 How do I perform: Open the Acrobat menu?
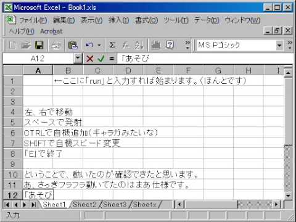coord(51,31)
